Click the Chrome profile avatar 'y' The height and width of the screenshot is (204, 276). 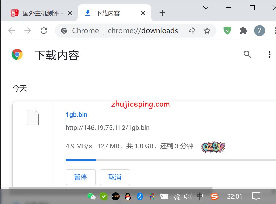[259, 31]
